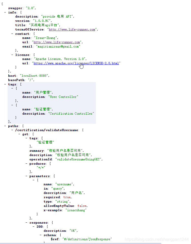Collapse the schema object
Viewport: 191px width, 244px height.
[x=41, y=235]
